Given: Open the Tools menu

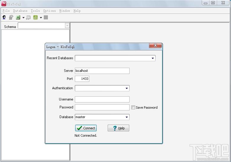Looking at the screenshot, I should [x=35, y=11].
